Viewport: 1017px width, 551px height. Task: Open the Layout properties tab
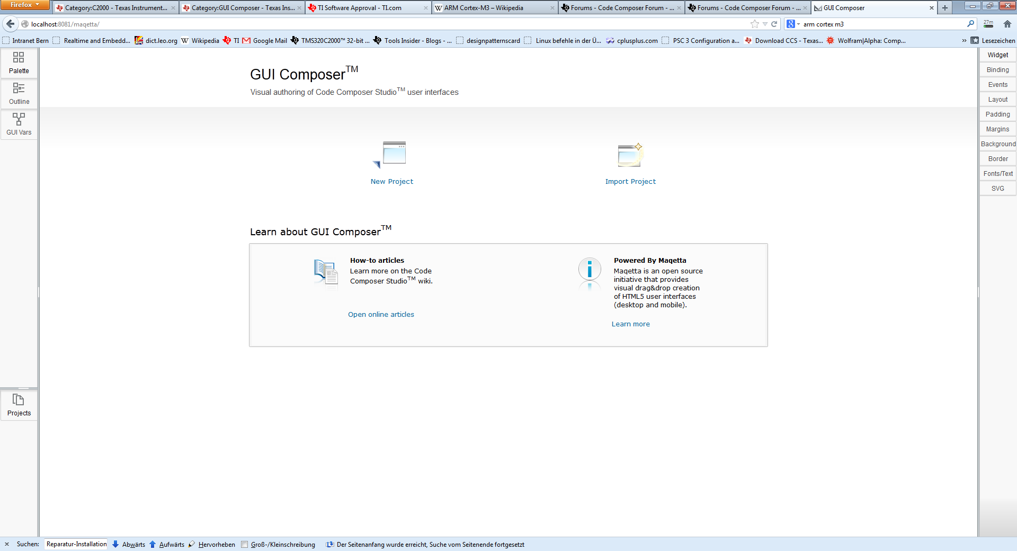(997, 100)
